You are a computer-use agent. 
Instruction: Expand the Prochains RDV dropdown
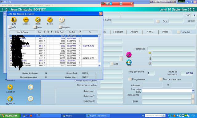[x=193, y=91]
